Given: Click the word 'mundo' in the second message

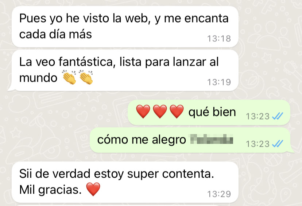Looking at the screenshot, I should point(38,78).
